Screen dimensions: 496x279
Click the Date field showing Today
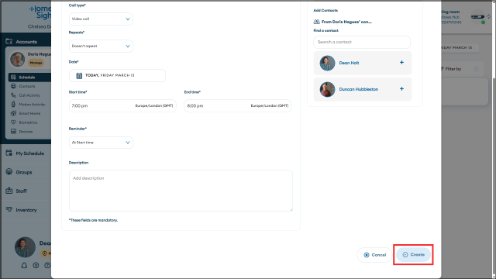point(117,76)
